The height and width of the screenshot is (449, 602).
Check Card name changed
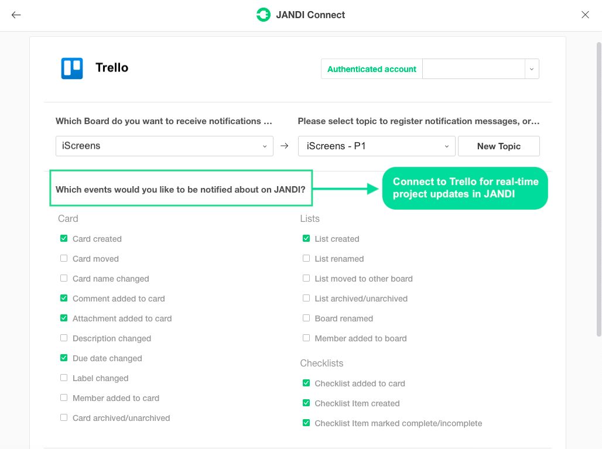tap(64, 278)
